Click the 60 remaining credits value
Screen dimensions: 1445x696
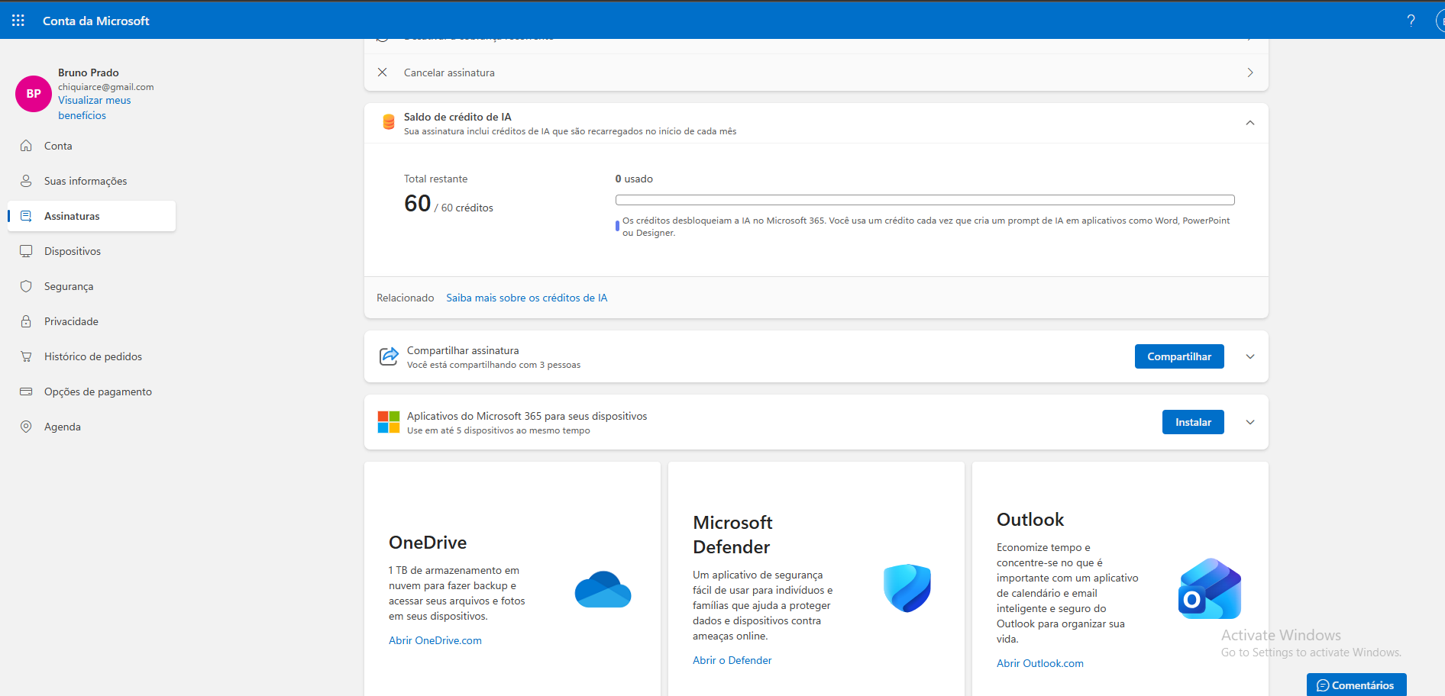[418, 203]
